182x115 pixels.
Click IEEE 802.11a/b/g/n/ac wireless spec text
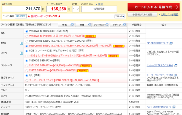52,102
